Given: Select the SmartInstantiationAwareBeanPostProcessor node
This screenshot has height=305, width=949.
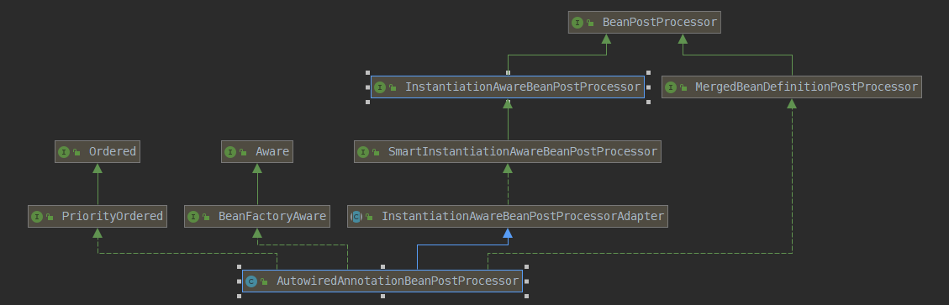Looking at the screenshot, I should (x=507, y=152).
